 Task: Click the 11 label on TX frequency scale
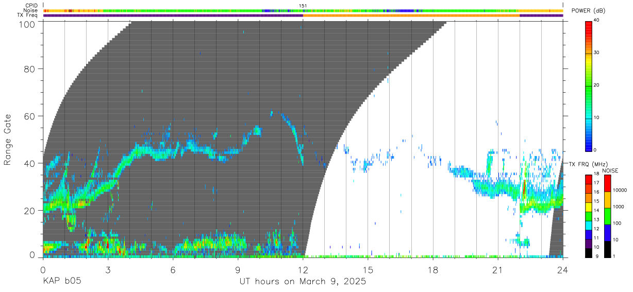click(597, 238)
